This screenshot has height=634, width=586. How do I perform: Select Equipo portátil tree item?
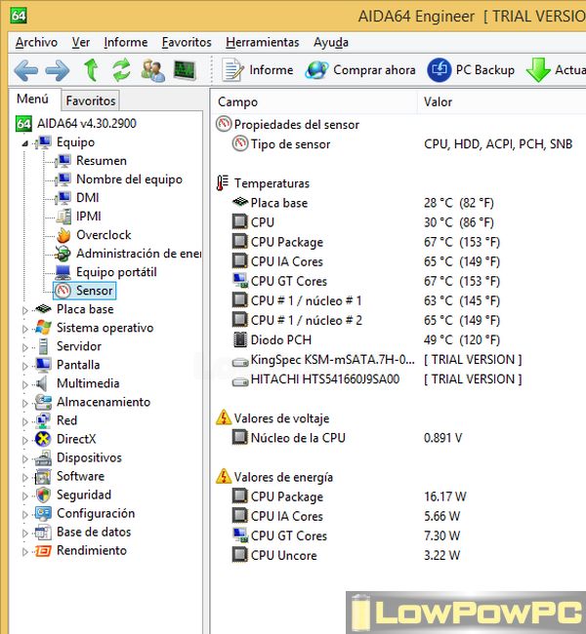point(116,272)
